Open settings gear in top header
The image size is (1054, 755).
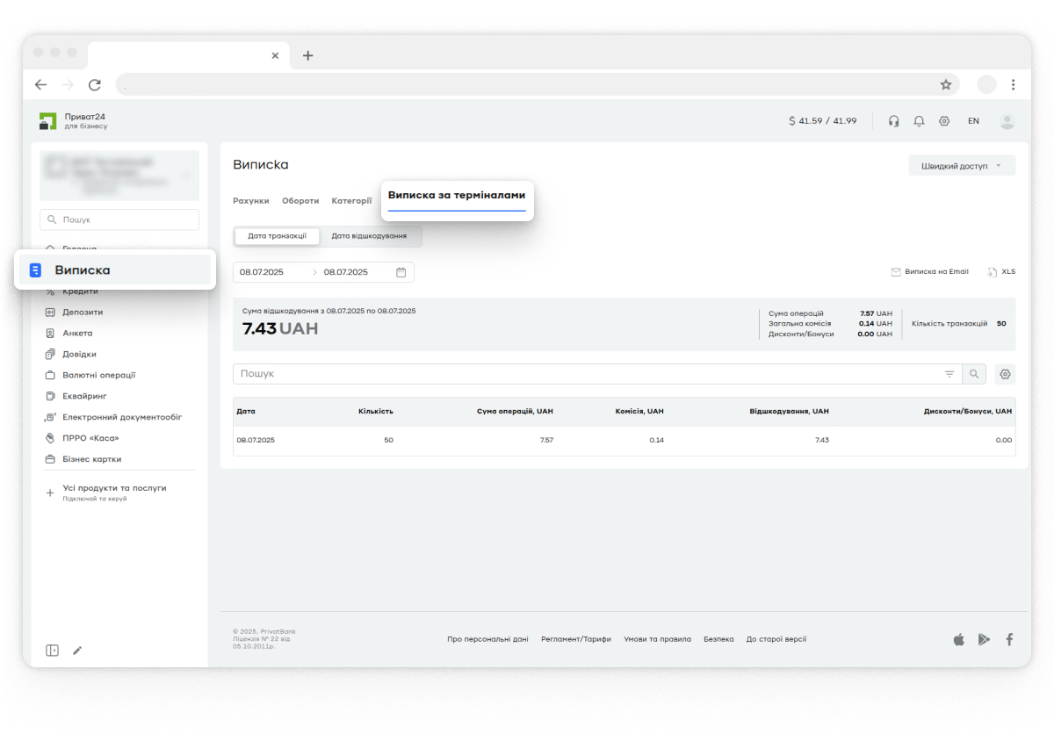pyautogui.click(x=944, y=121)
